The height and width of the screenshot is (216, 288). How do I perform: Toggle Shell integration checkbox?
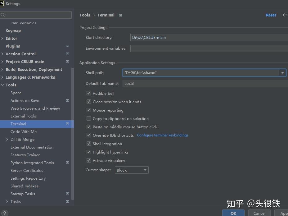pyautogui.click(x=89, y=144)
